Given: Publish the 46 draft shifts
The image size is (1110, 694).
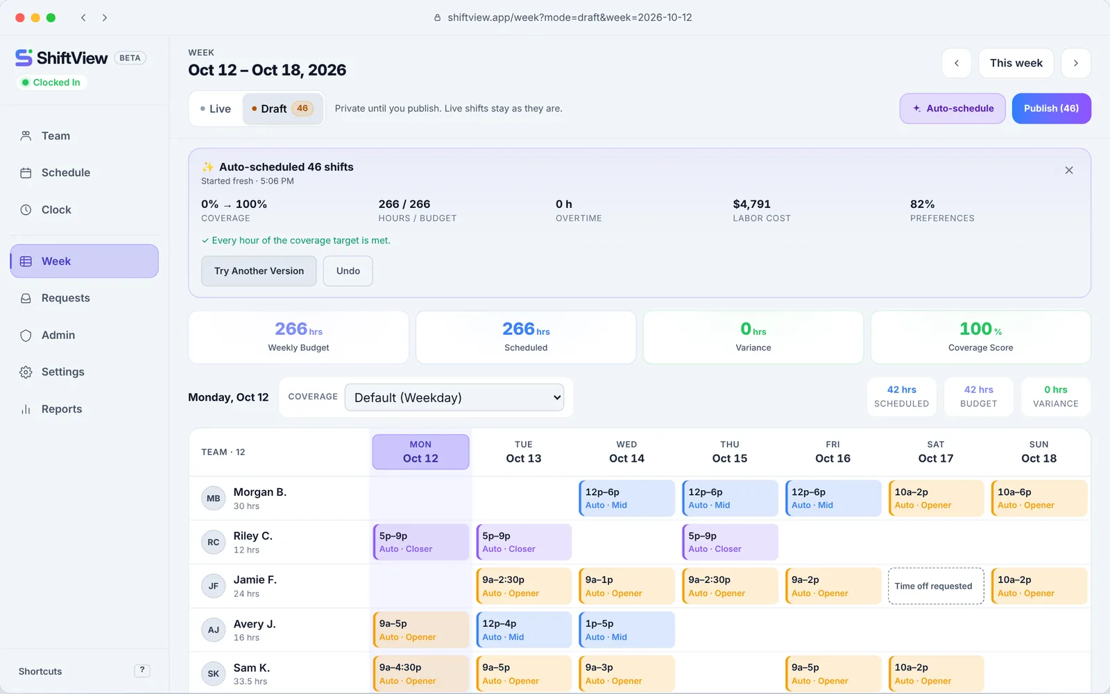Looking at the screenshot, I should coord(1051,109).
